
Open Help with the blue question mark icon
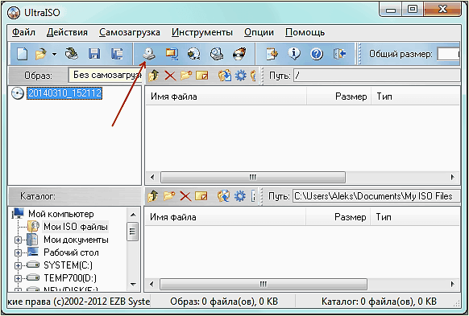(x=317, y=55)
